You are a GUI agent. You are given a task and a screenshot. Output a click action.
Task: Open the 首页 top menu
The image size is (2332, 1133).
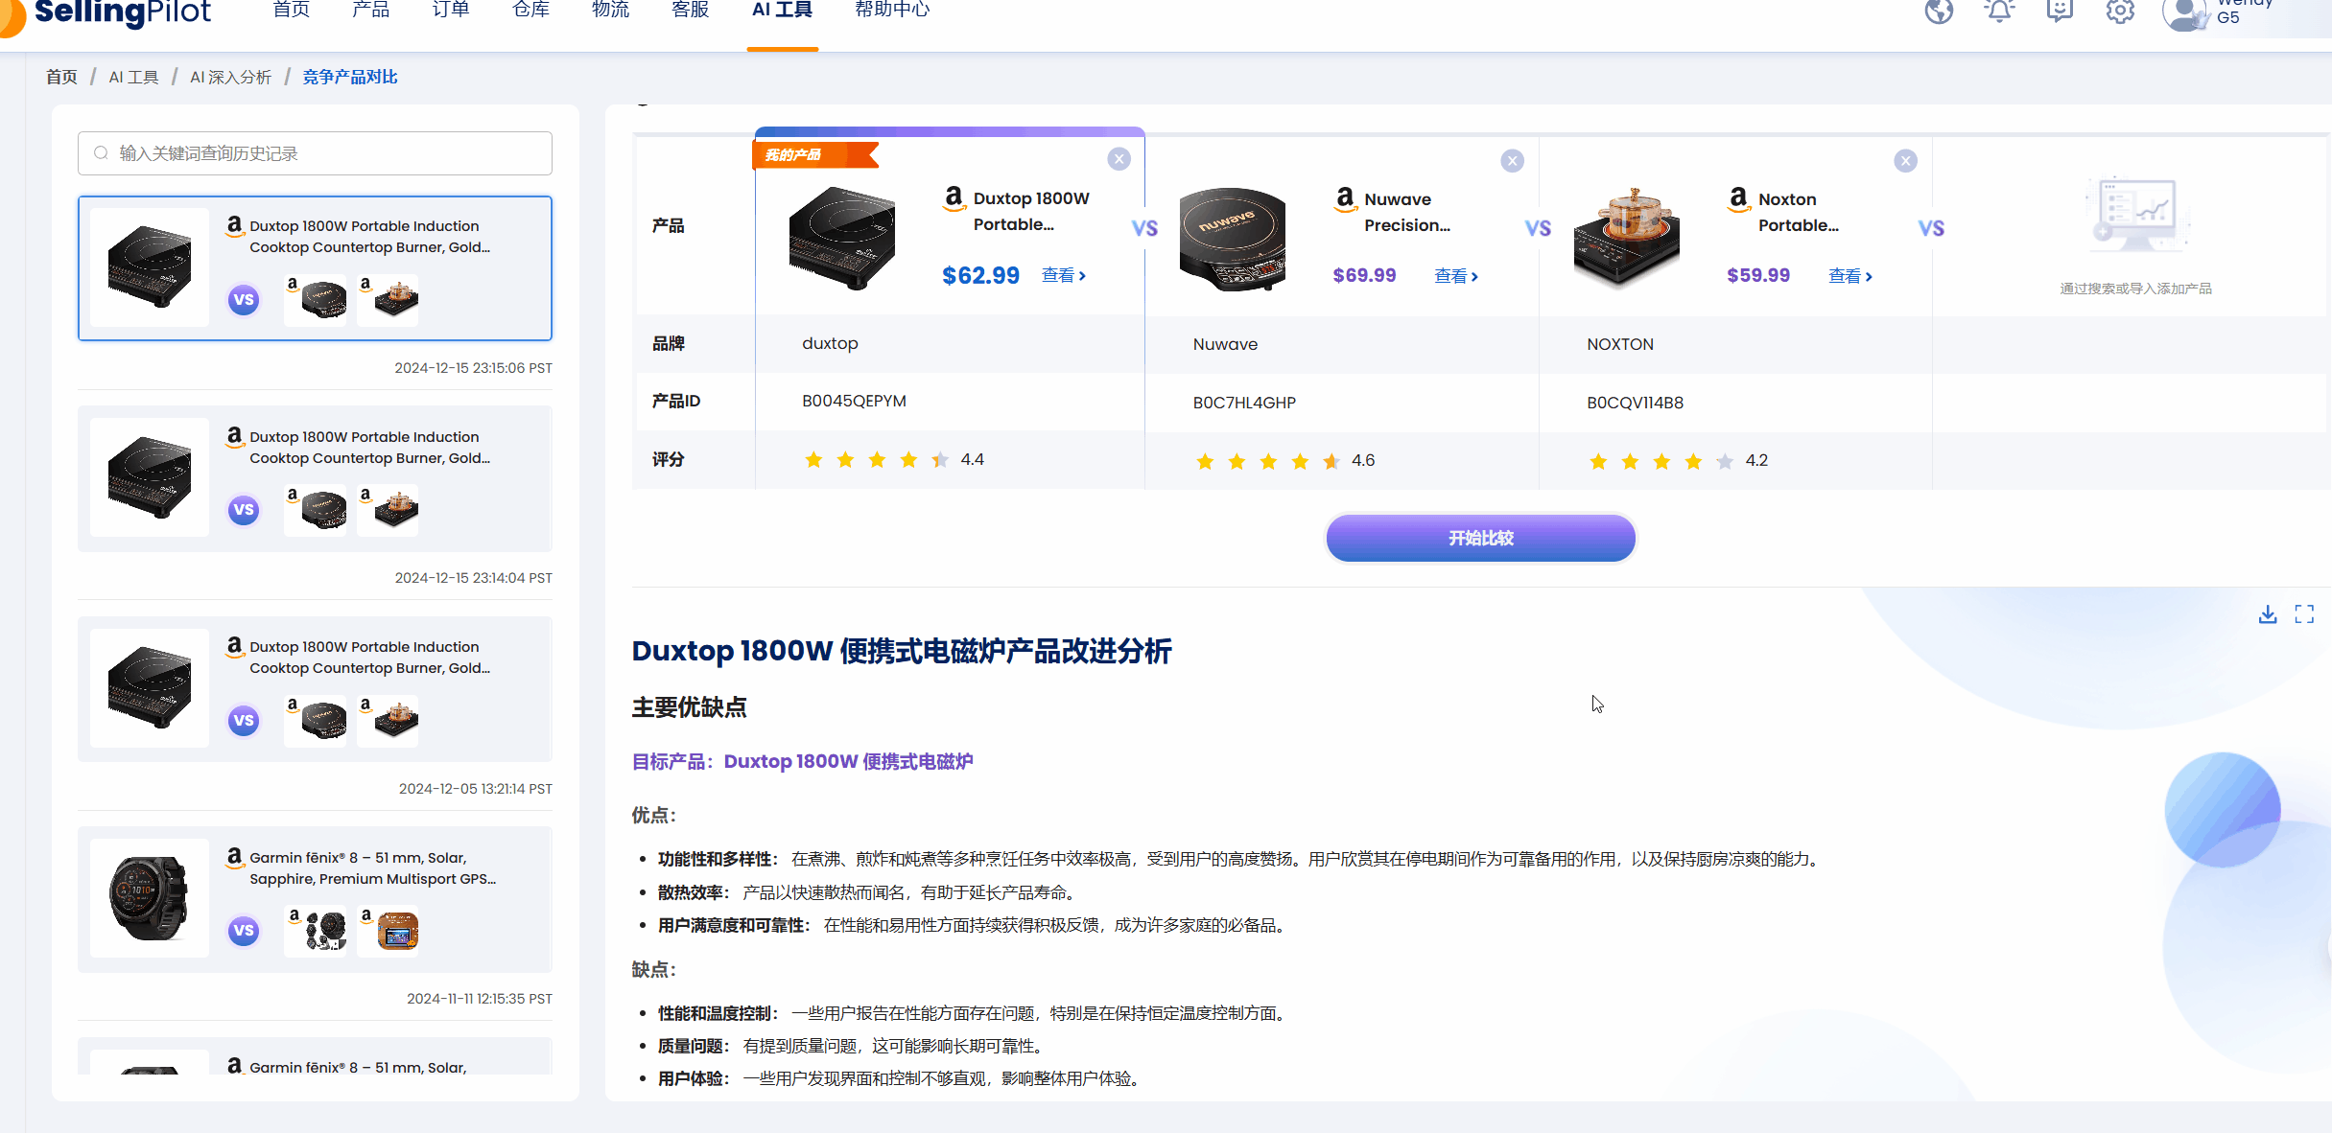point(292,10)
